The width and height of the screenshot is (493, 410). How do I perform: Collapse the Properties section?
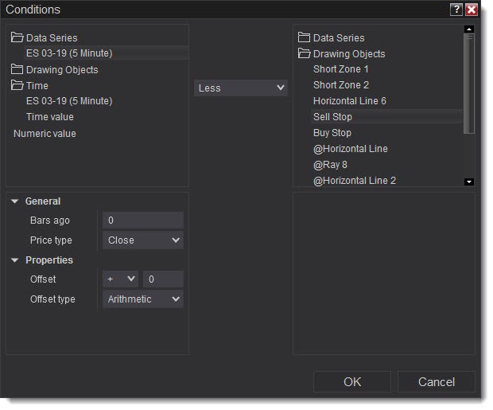(x=15, y=260)
